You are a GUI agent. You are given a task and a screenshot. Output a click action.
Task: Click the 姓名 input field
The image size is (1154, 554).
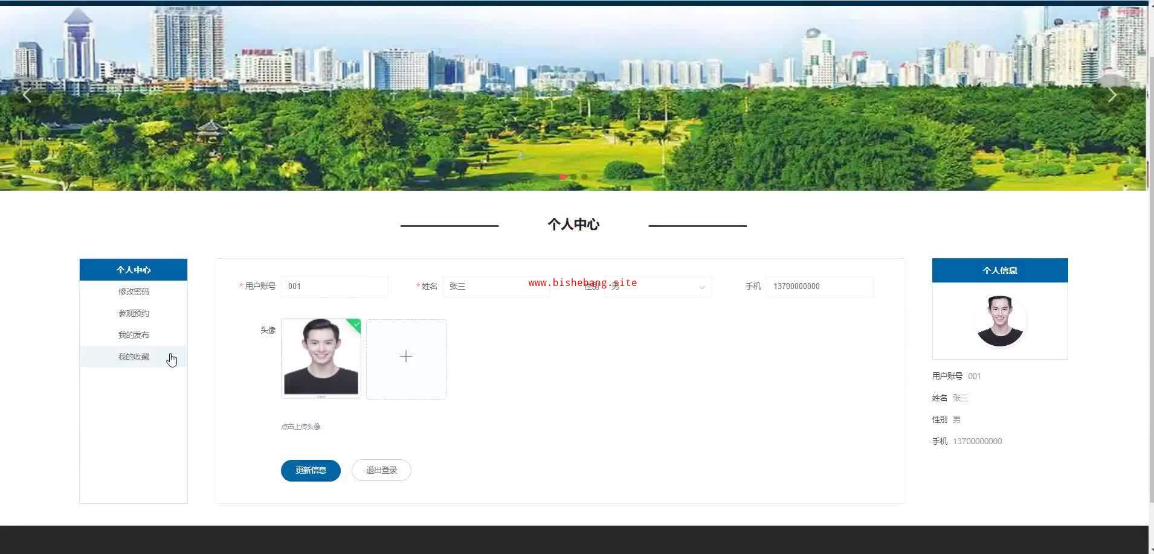tap(496, 286)
